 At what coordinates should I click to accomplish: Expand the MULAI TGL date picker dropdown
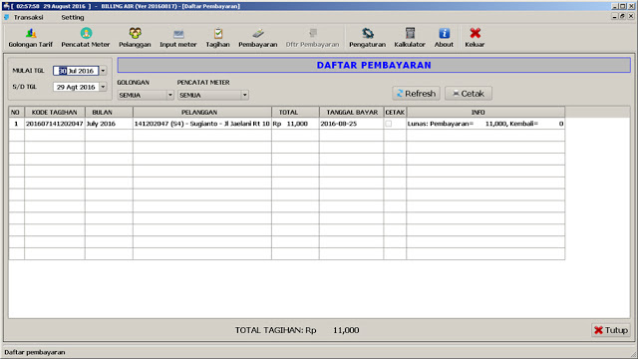103,71
